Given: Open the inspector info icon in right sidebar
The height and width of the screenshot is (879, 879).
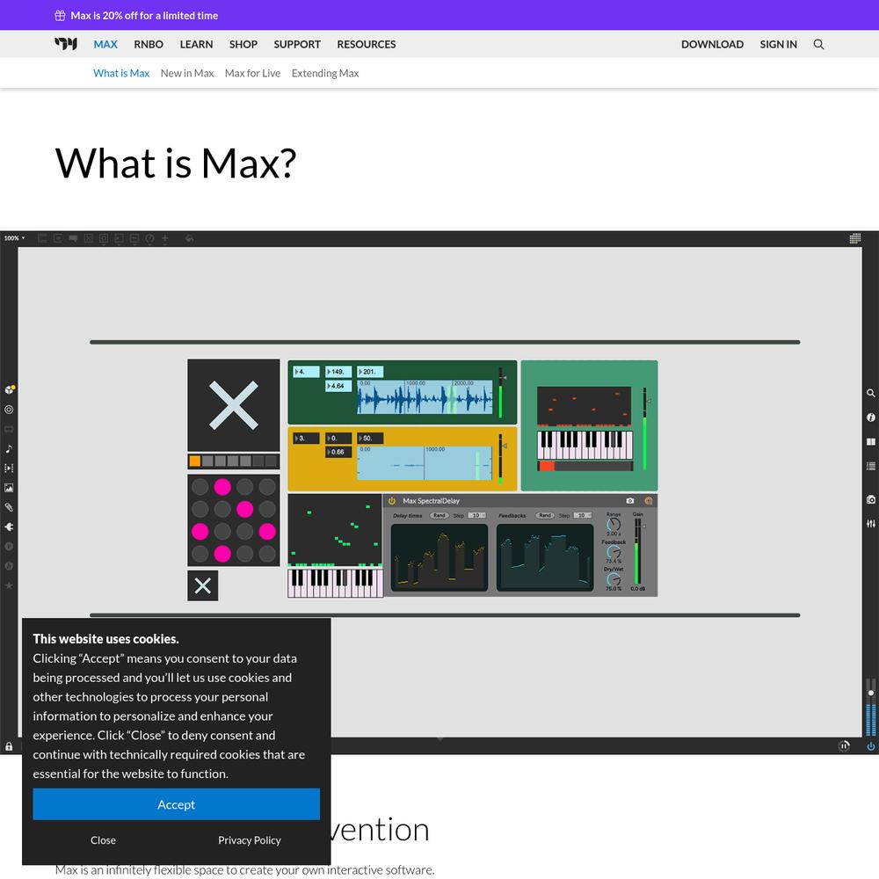Looking at the screenshot, I should pos(870,418).
